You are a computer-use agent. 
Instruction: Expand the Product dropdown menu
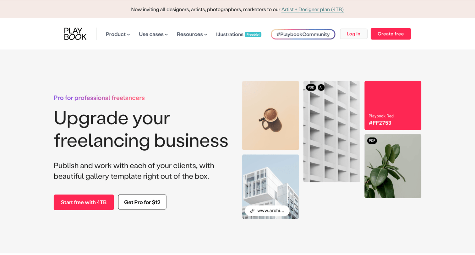[x=118, y=34]
